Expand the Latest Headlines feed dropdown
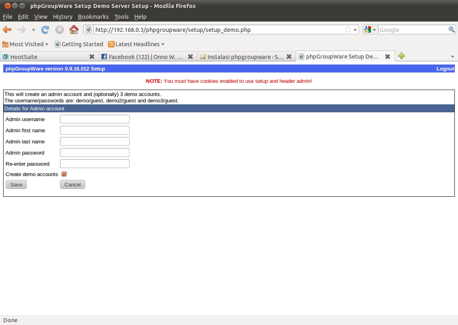This screenshot has height=325, width=458. (x=136, y=44)
